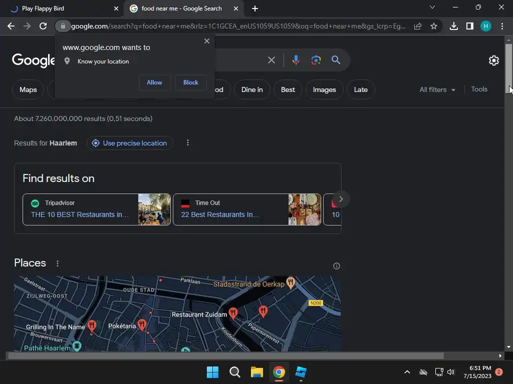Viewport: 513px width, 384px height.
Task: Block the location request
Action: [191, 82]
